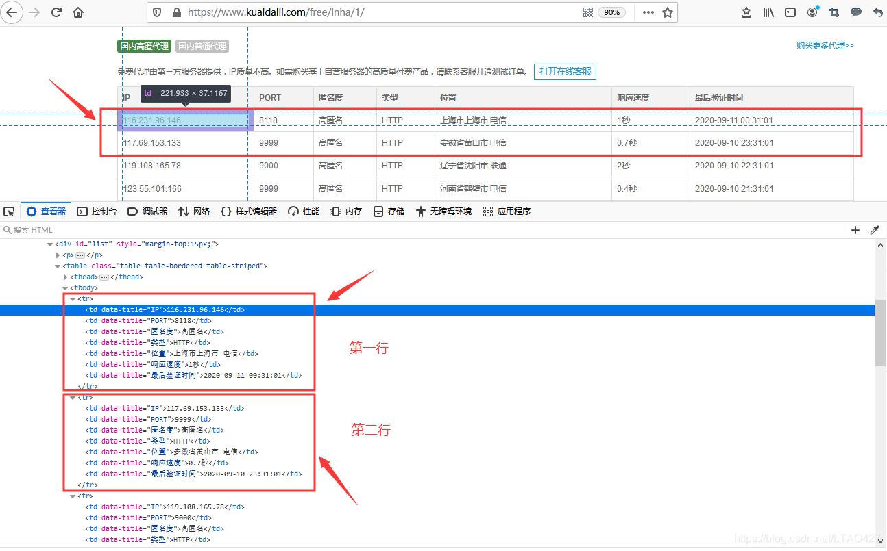This screenshot has height=551, width=887.
Task: Open the downloads tray icon
Action: [x=746, y=12]
